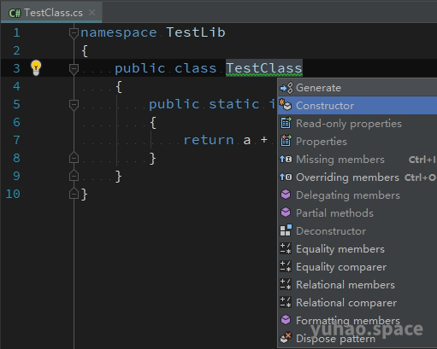This screenshot has height=349, width=437.
Task: Collapse the class fold marker on line 3
Action: point(74,68)
